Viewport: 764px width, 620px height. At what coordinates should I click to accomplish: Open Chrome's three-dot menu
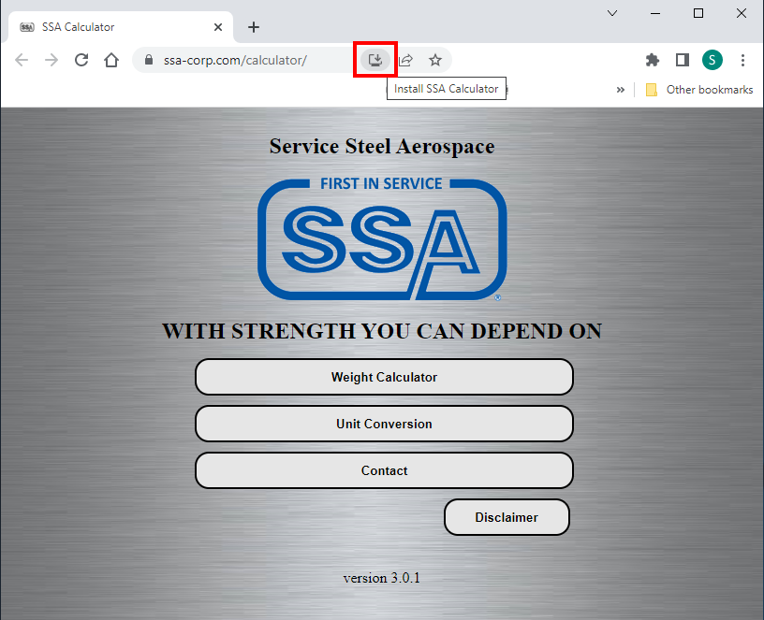742,60
